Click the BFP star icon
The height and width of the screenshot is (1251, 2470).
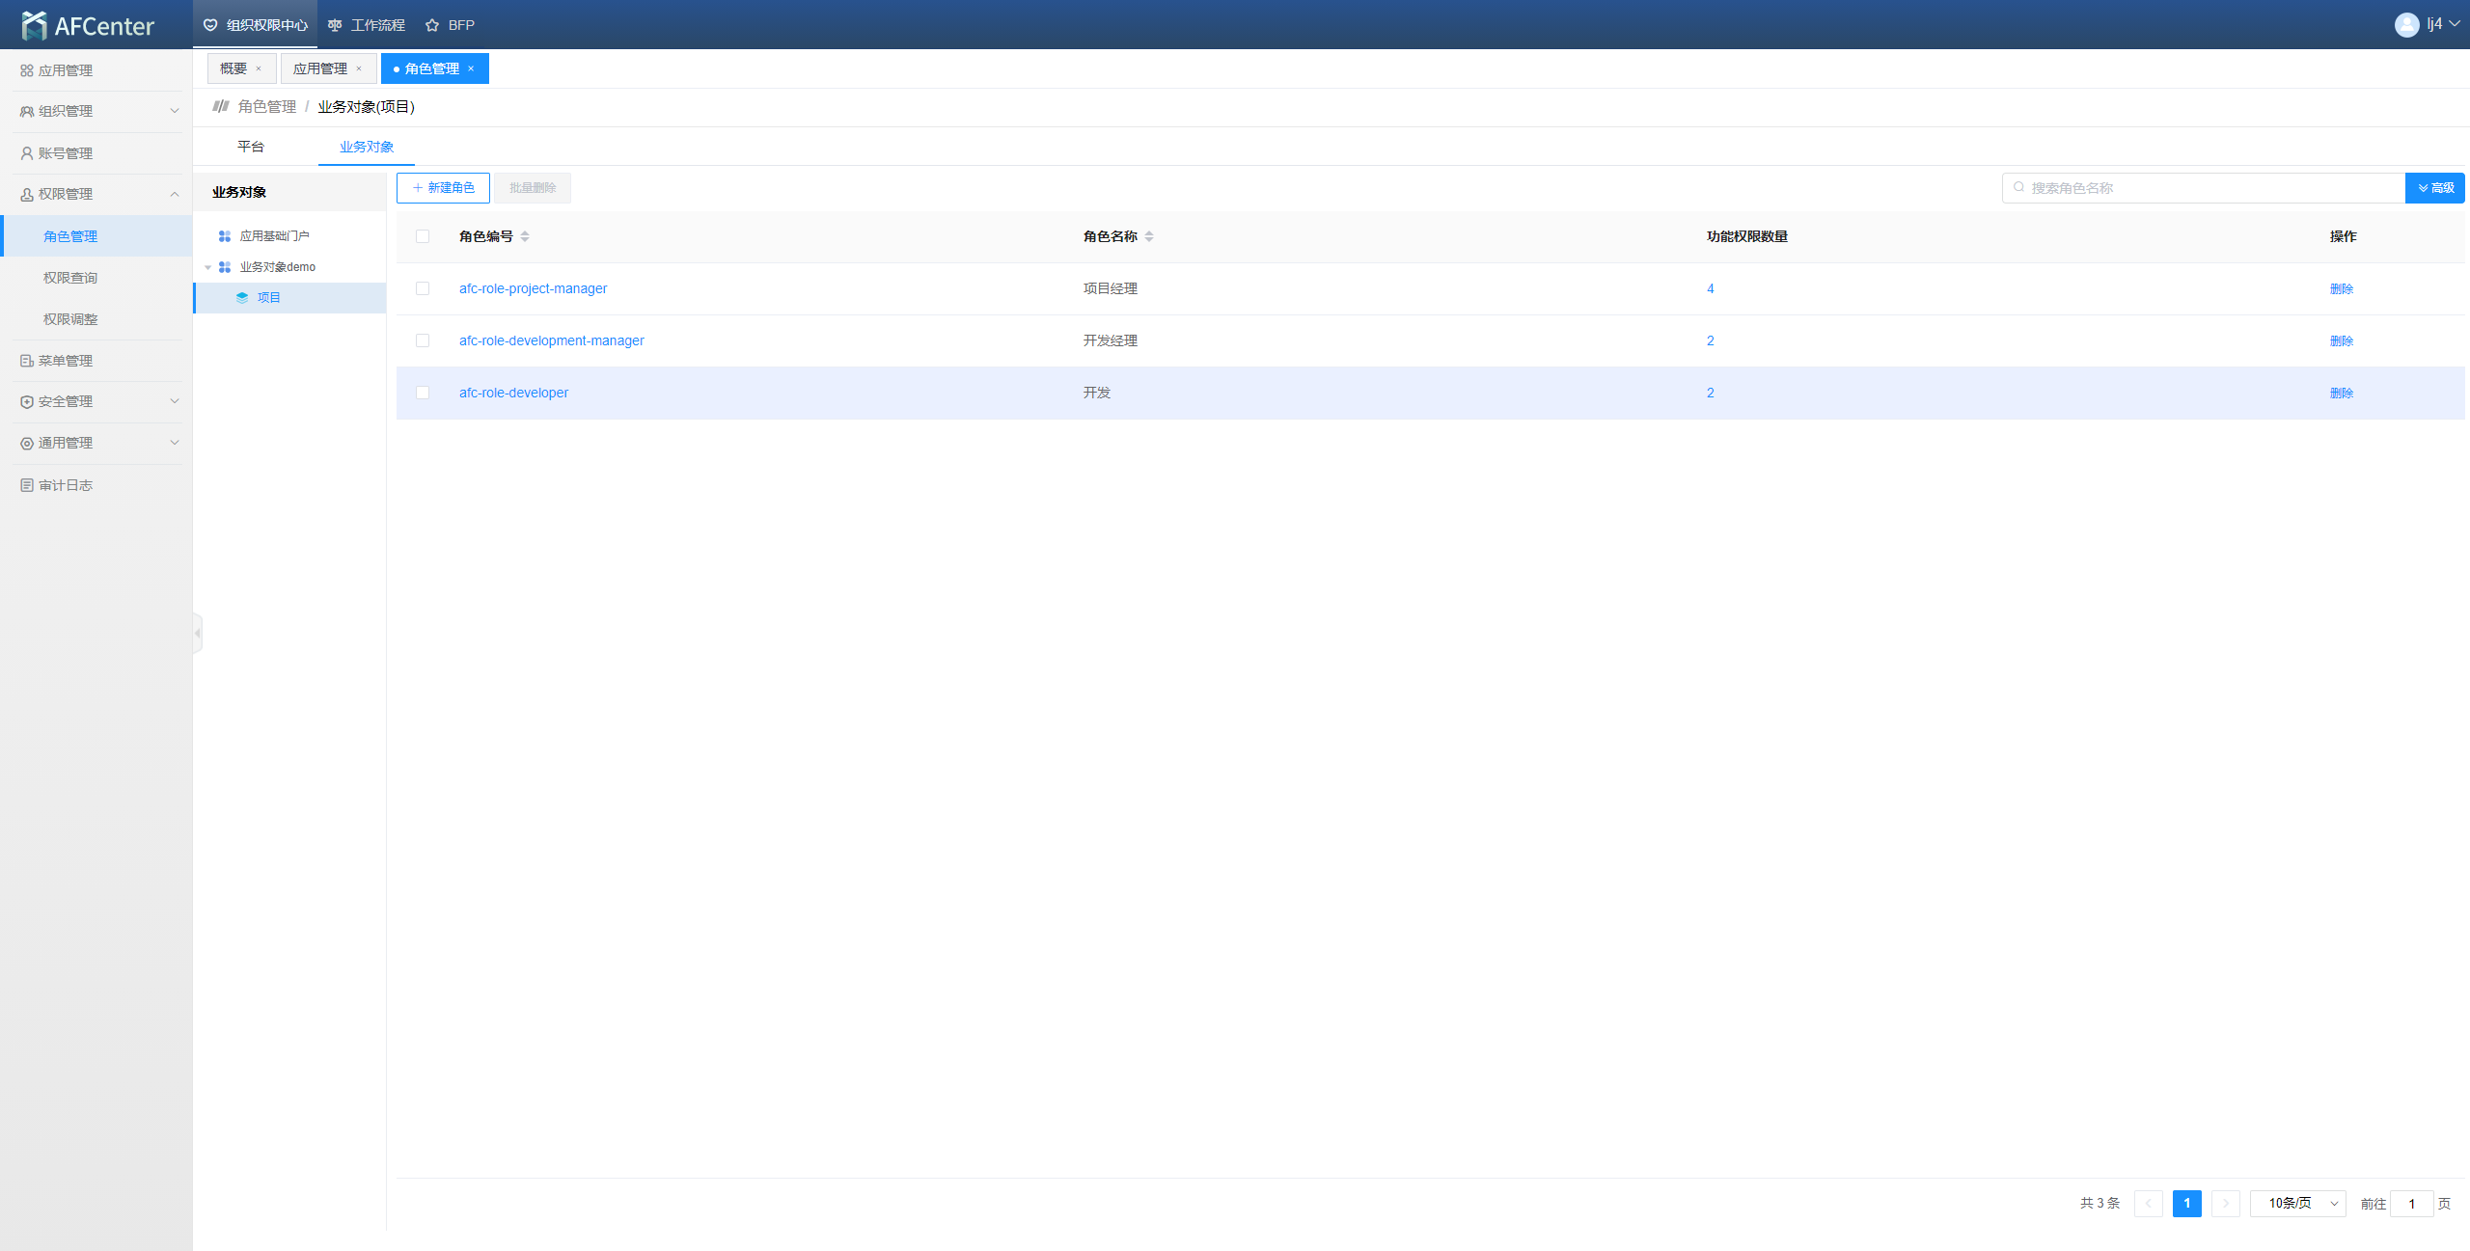(432, 25)
